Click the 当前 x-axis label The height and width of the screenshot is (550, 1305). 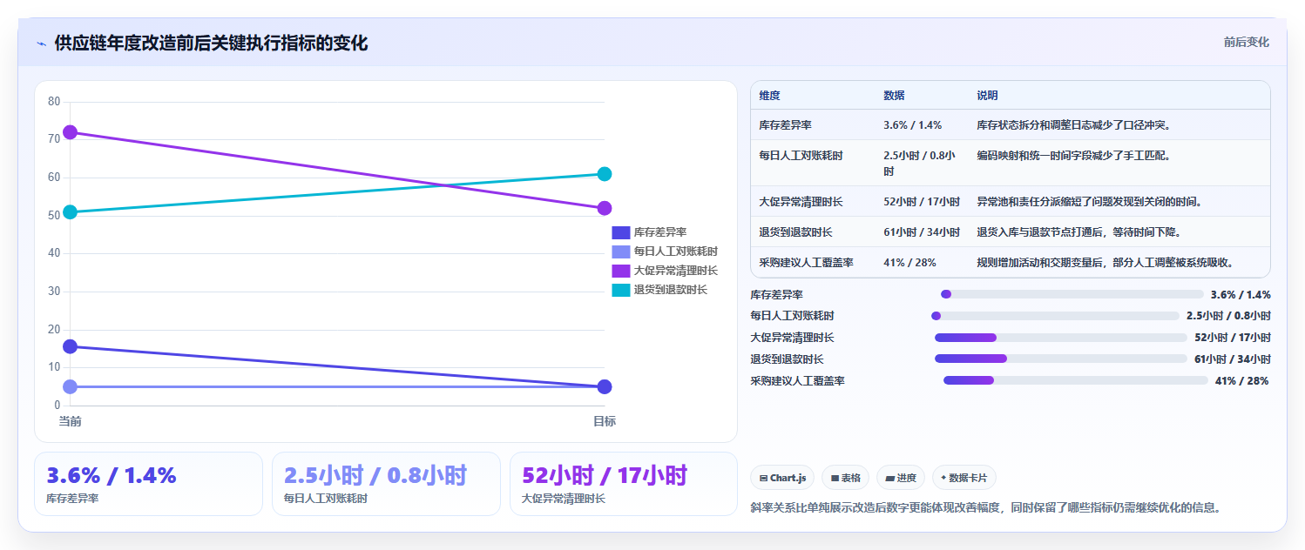click(71, 421)
